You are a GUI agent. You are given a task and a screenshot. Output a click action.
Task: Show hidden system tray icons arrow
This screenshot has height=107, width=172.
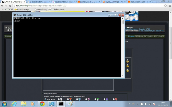click(x=137, y=104)
